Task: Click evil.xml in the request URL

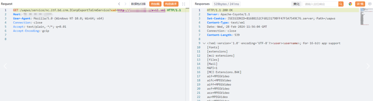Action: click(158, 10)
